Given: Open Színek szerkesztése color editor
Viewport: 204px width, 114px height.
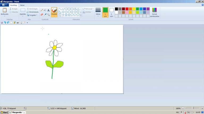Looking at the screenshot, I should [x=154, y=12].
